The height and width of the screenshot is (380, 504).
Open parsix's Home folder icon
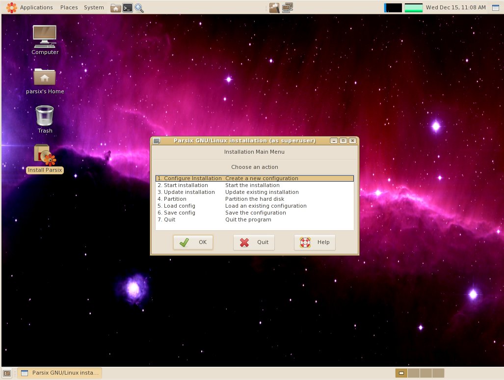pyautogui.click(x=45, y=81)
